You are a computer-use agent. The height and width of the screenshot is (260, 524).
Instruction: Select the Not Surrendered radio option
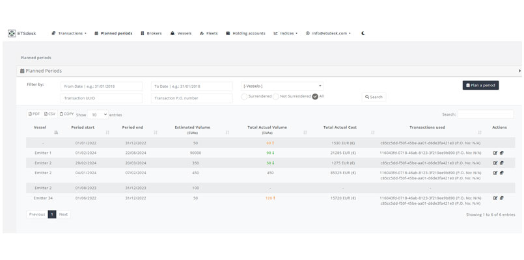(276, 96)
